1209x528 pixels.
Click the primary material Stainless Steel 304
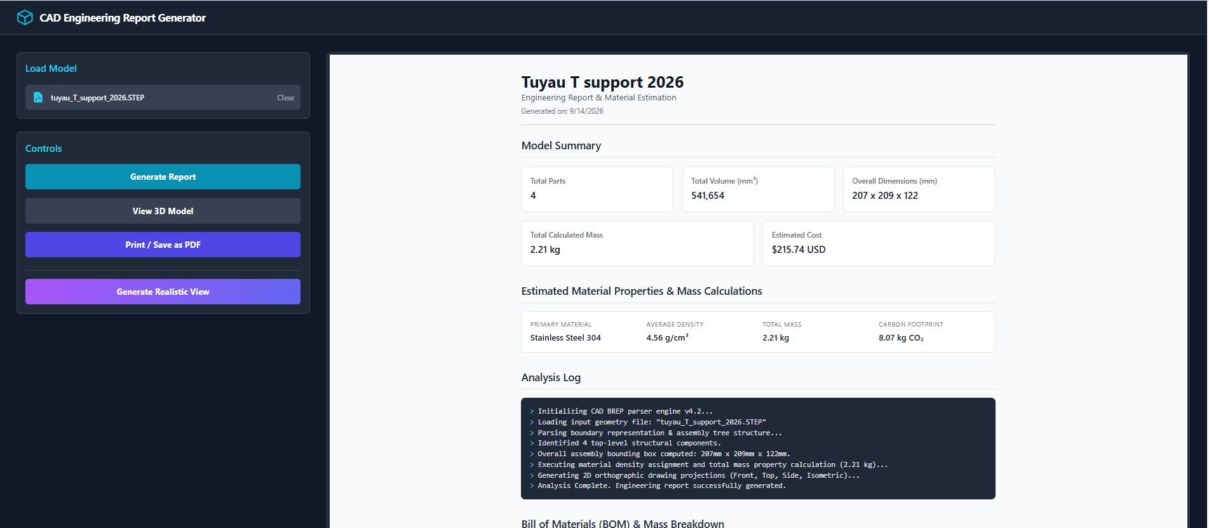click(565, 338)
